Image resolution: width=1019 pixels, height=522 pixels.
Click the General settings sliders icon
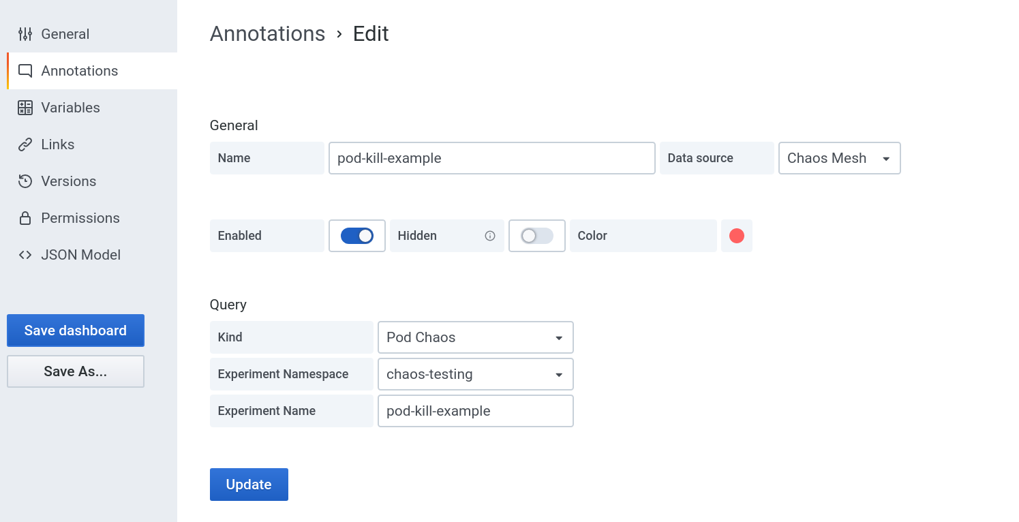click(25, 34)
